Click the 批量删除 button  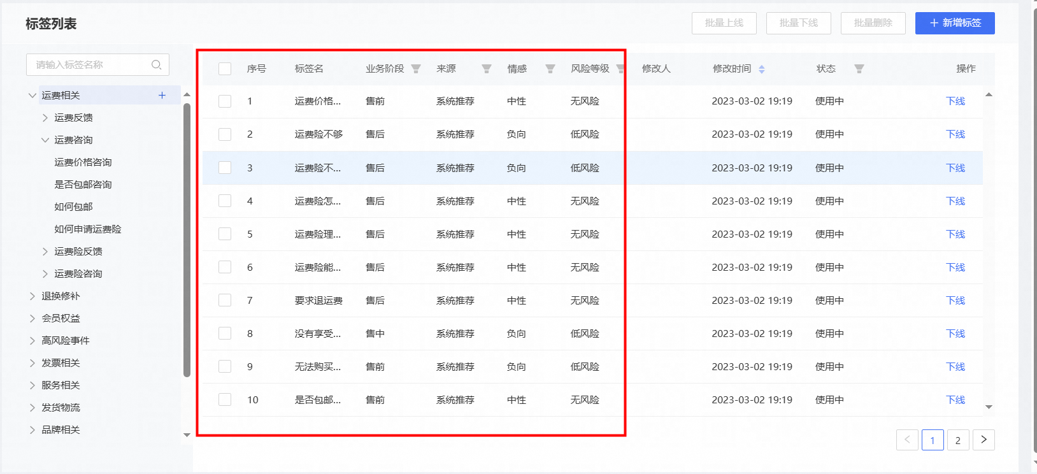(873, 23)
